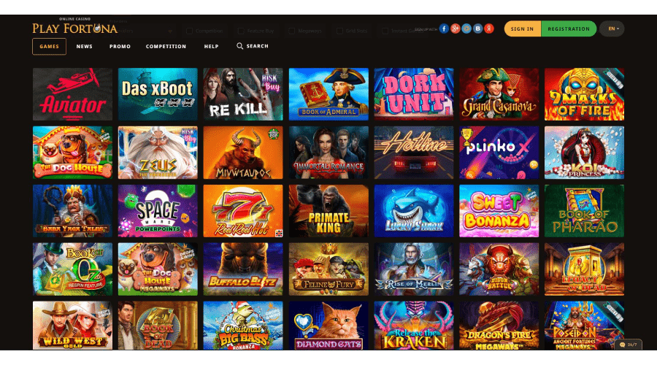
Task: Open the EN language dropdown
Action: point(612,29)
